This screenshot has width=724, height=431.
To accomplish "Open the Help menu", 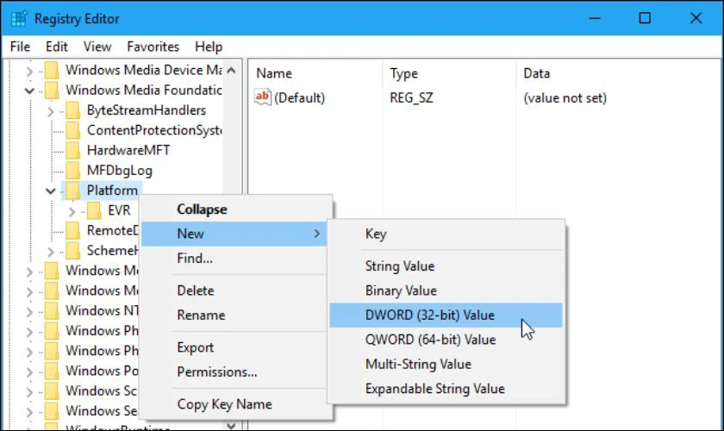I will 209,47.
